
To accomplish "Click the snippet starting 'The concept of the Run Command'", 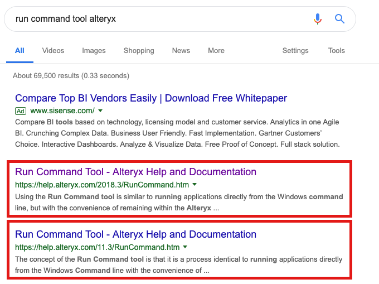I will pyautogui.click(x=178, y=264).
